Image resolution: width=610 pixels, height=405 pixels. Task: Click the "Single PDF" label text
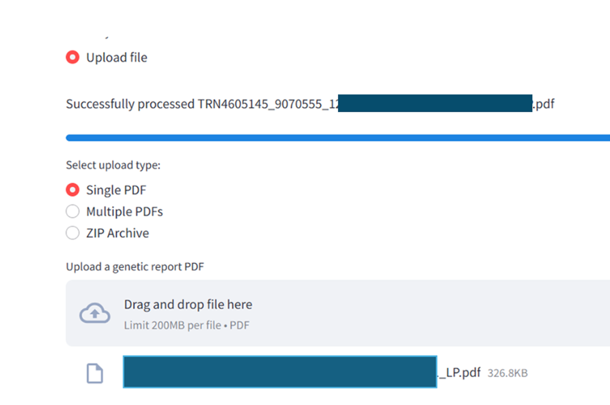pos(116,190)
